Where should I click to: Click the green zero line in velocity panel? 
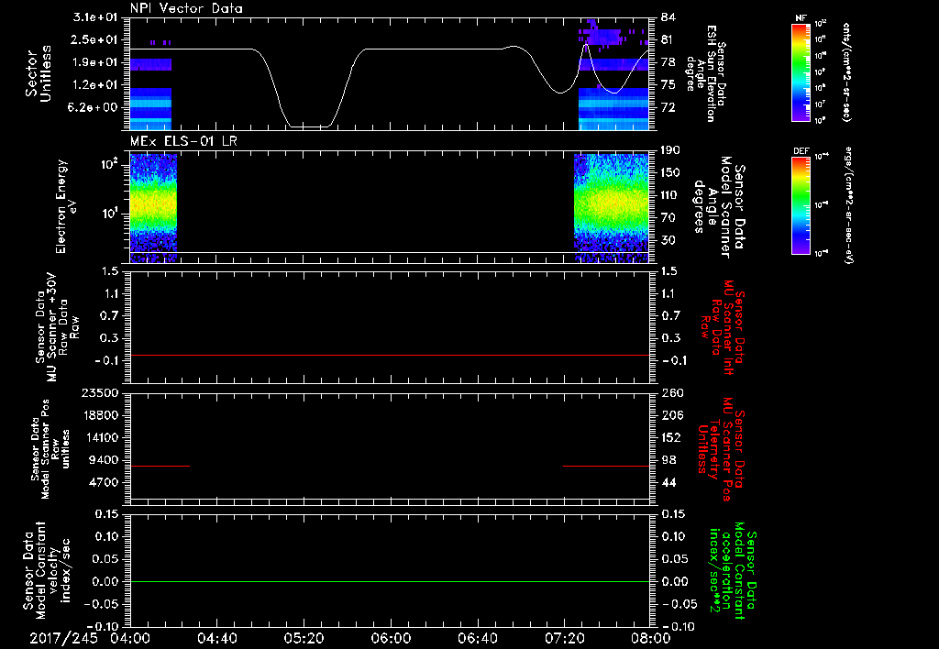coord(390,581)
